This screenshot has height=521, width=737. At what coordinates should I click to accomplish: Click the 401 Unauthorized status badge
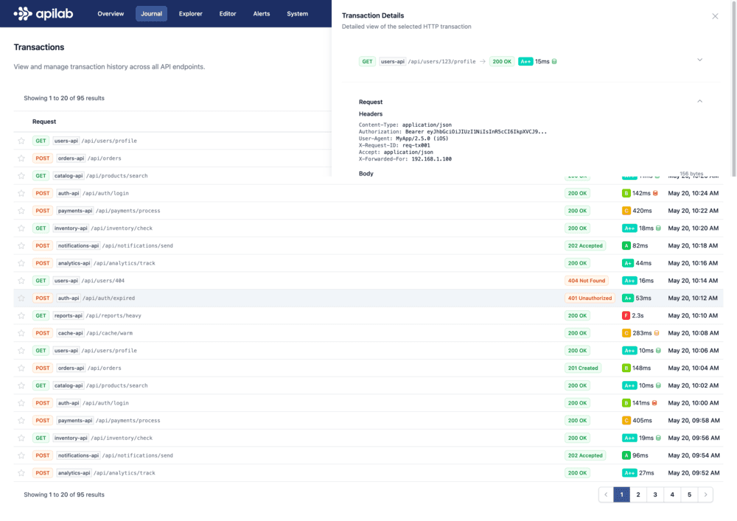click(590, 298)
